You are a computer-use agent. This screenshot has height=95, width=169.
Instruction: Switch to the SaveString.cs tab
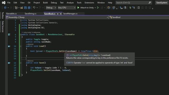[31, 14]
